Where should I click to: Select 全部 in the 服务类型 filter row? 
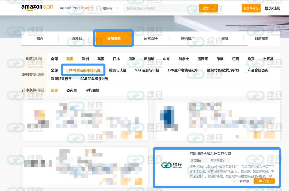pos(54,70)
